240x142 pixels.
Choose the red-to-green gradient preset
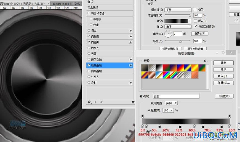[x=166, y=68]
